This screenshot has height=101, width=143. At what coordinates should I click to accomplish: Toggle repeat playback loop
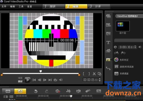click(x=55, y=80)
